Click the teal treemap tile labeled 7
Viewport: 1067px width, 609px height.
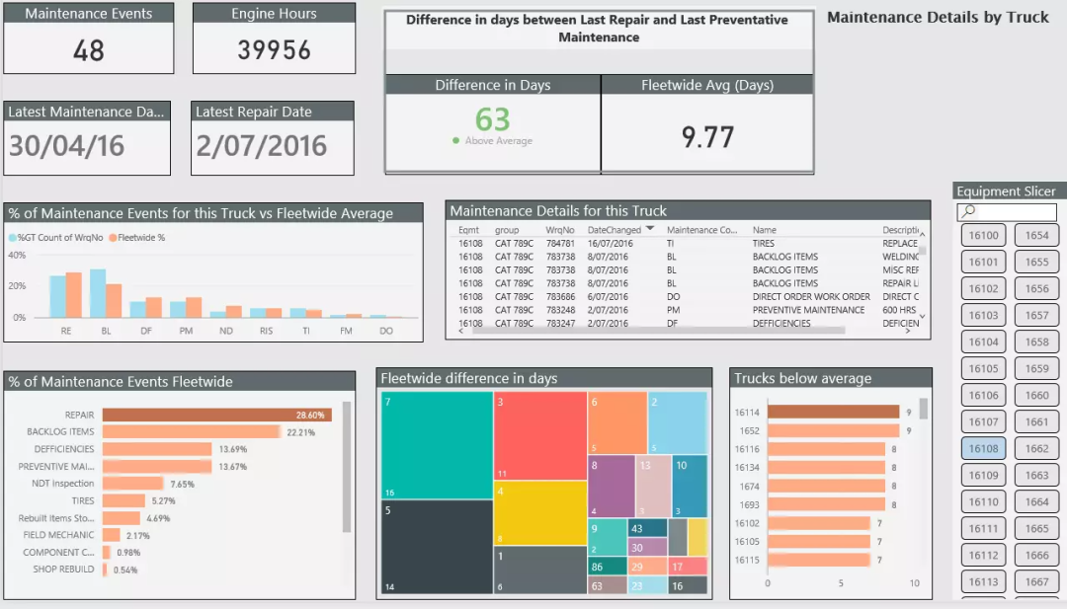pyautogui.click(x=437, y=445)
